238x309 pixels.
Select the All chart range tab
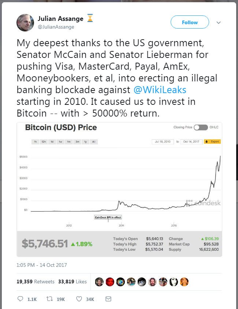point(94,142)
